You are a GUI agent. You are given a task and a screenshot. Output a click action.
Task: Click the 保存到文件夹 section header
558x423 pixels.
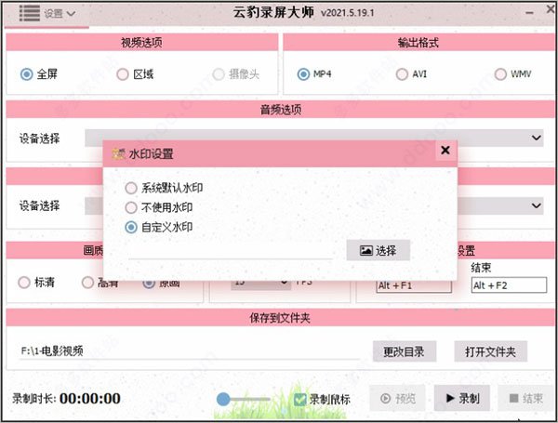pos(280,318)
